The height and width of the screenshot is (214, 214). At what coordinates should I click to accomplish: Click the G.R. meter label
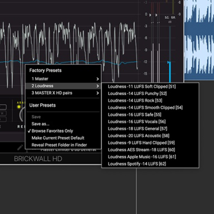point(173,18)
